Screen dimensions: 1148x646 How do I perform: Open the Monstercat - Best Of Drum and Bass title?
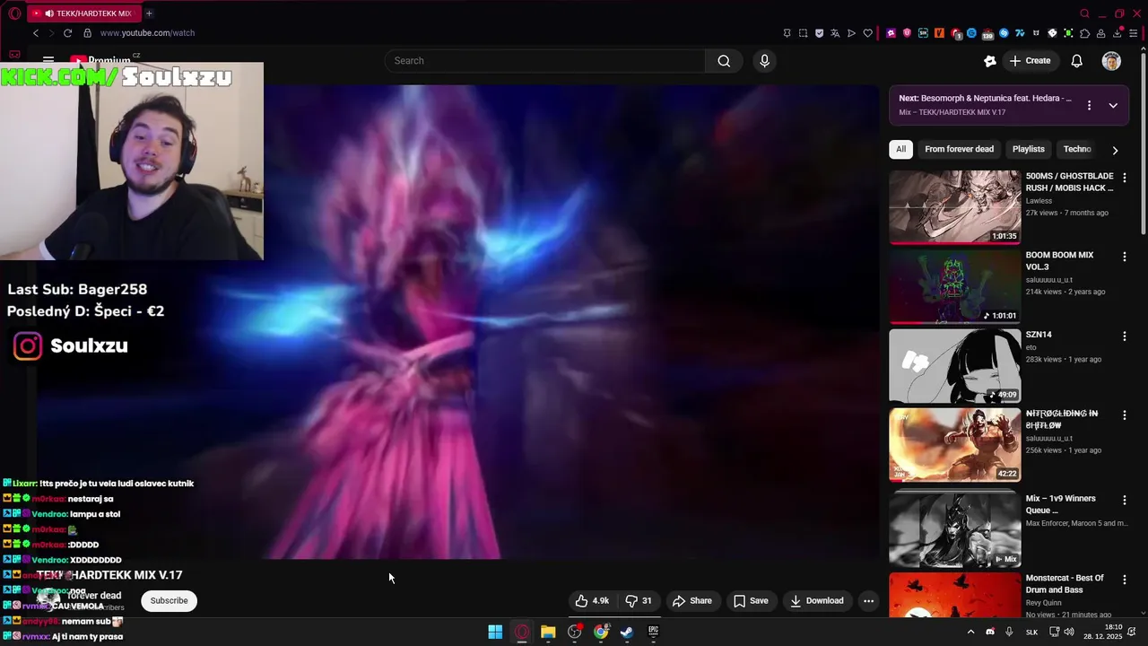pyautogui.click(x=1065, y=584)
